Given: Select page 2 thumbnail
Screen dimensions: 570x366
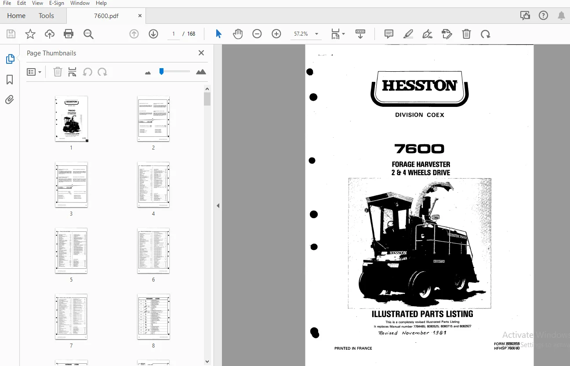Looking at the screenshot, I should coord(153,119).
